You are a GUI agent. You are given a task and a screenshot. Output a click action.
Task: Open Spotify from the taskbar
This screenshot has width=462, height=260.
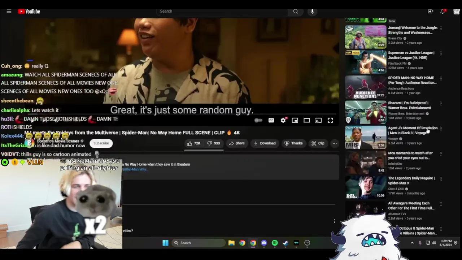[x=275, y=243]
